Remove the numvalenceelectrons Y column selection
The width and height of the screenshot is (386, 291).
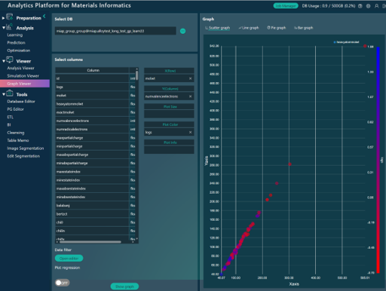(x=190, y=96)
